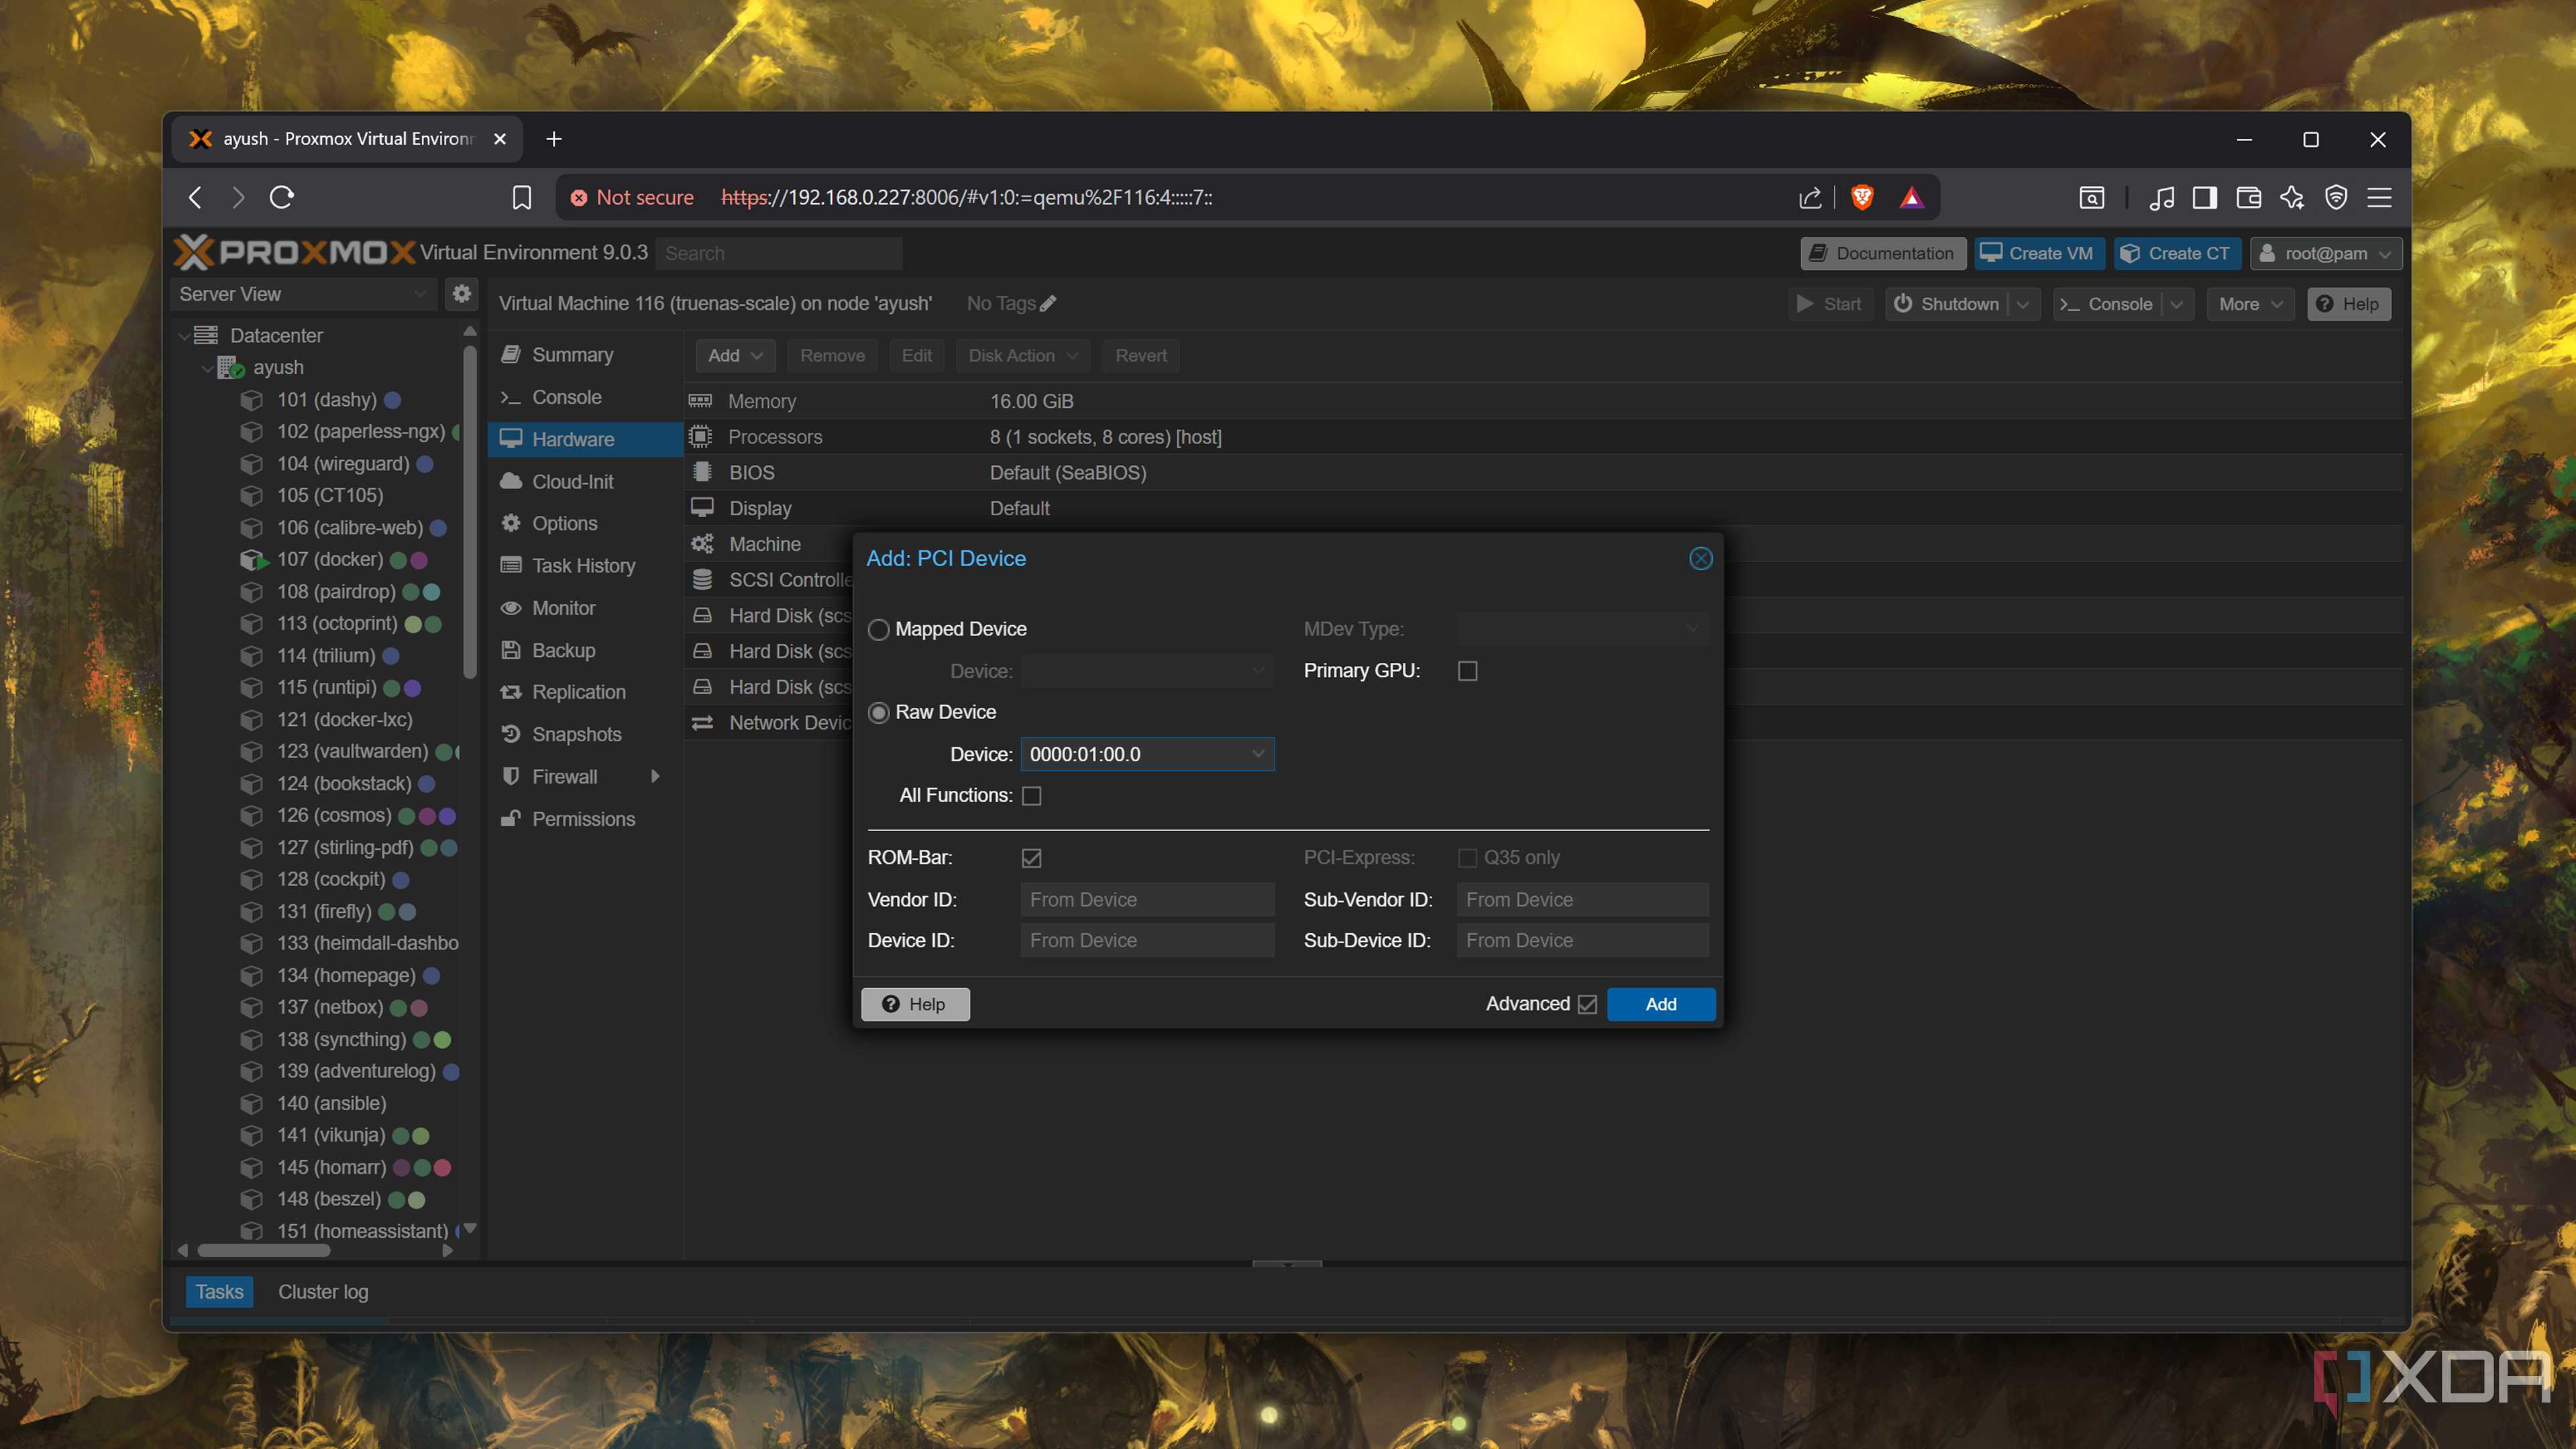This screenshot has width=2576, height=1449.
Task: Click the bookmark icon in address bar
Action: pos(522,197)
